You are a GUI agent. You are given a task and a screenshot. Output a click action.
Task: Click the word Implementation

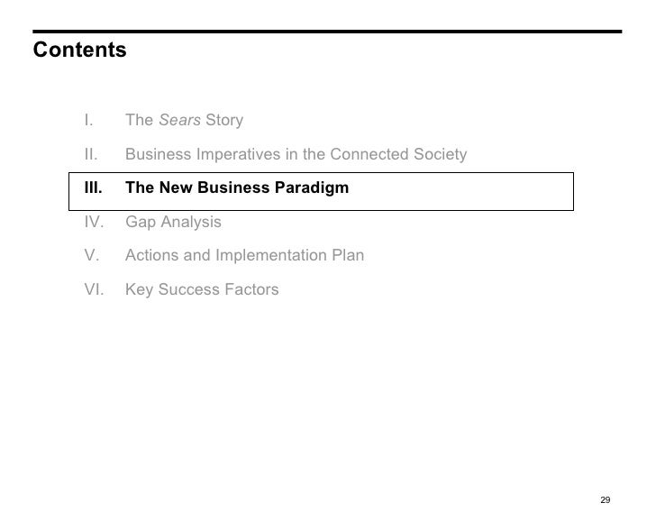(271, 255)
